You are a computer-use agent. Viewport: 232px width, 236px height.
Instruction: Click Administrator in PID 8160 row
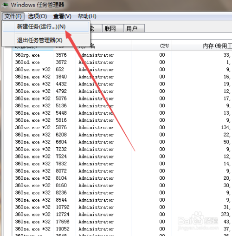point(96,185)
